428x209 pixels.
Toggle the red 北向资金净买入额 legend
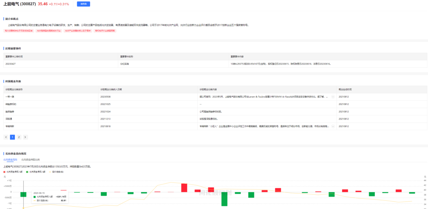(x=13, y=172)
